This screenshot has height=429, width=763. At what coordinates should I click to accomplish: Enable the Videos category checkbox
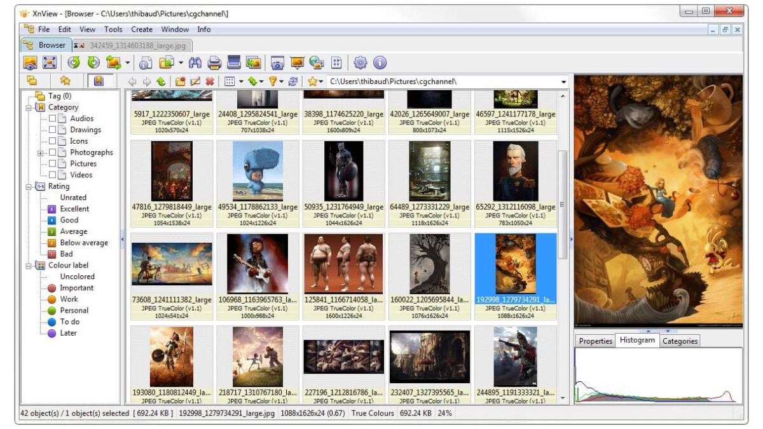click(x=53, y=175)
